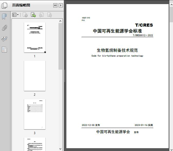Click the rotate counterclockwise icon

click(x=41, y=15)
